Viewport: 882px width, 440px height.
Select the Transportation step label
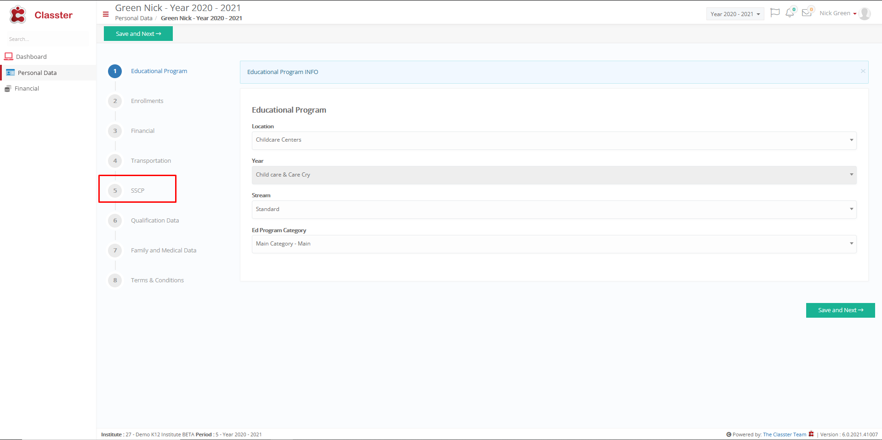pos(151,161)
